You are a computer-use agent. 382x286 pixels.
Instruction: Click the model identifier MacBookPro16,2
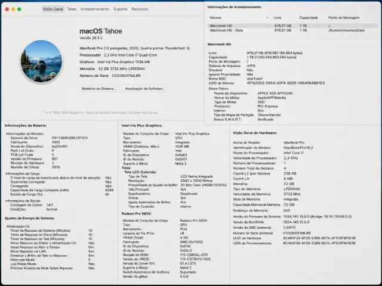[298, 148]
